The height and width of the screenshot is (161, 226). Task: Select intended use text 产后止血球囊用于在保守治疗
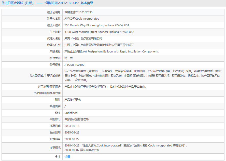pyautogui.click(x=106, y=87)
